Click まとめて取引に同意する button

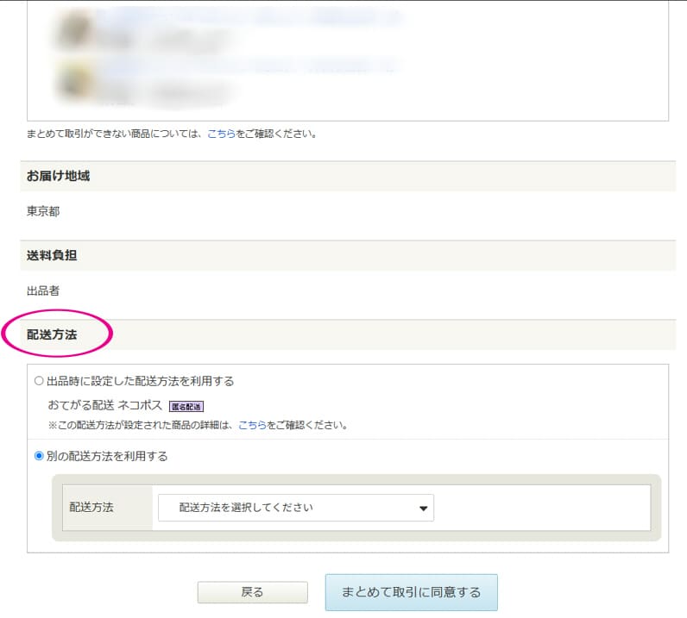[x=411, y=592]
